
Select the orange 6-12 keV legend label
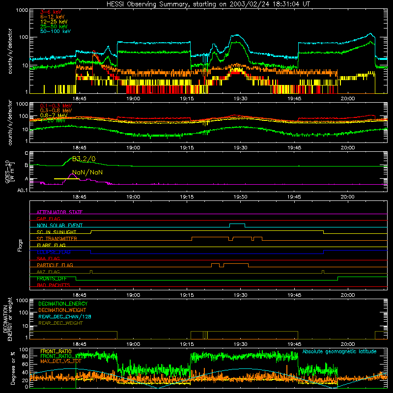pos(53,17)
